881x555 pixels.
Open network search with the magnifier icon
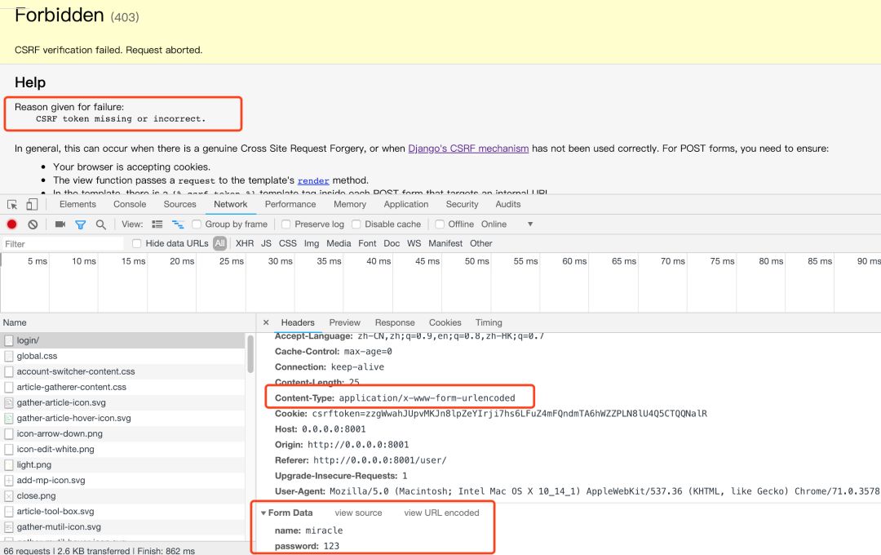click(100, 224)
